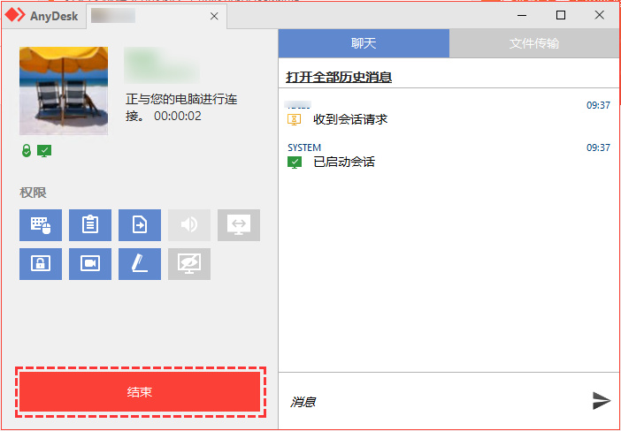Toggle on-screen drawing whiteboard permission

[x=140, y=264]
